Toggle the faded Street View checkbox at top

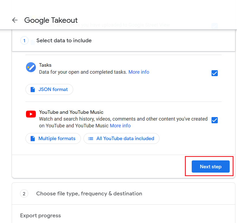(214, 26)
